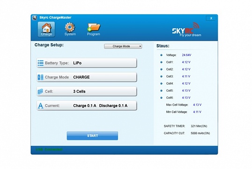Image resolution: width=252 pixels, height=169 pixels.
Task: Select the Current charge/discharge field
Action: (x=87, y=106)
